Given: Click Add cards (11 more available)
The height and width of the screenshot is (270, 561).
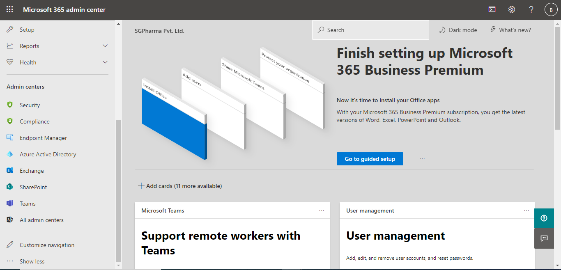Looking at the screenshot, I should pyautogui.click(x=180, y=186).
